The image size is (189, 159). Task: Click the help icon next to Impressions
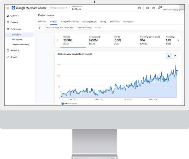100,37
